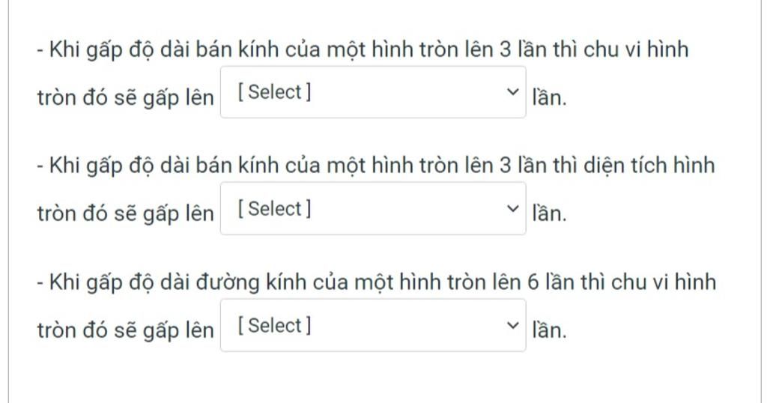The image size is (767, 403).
Task: Click the chevron arrow of the third Select box
Action: click(x=512, y=325)
